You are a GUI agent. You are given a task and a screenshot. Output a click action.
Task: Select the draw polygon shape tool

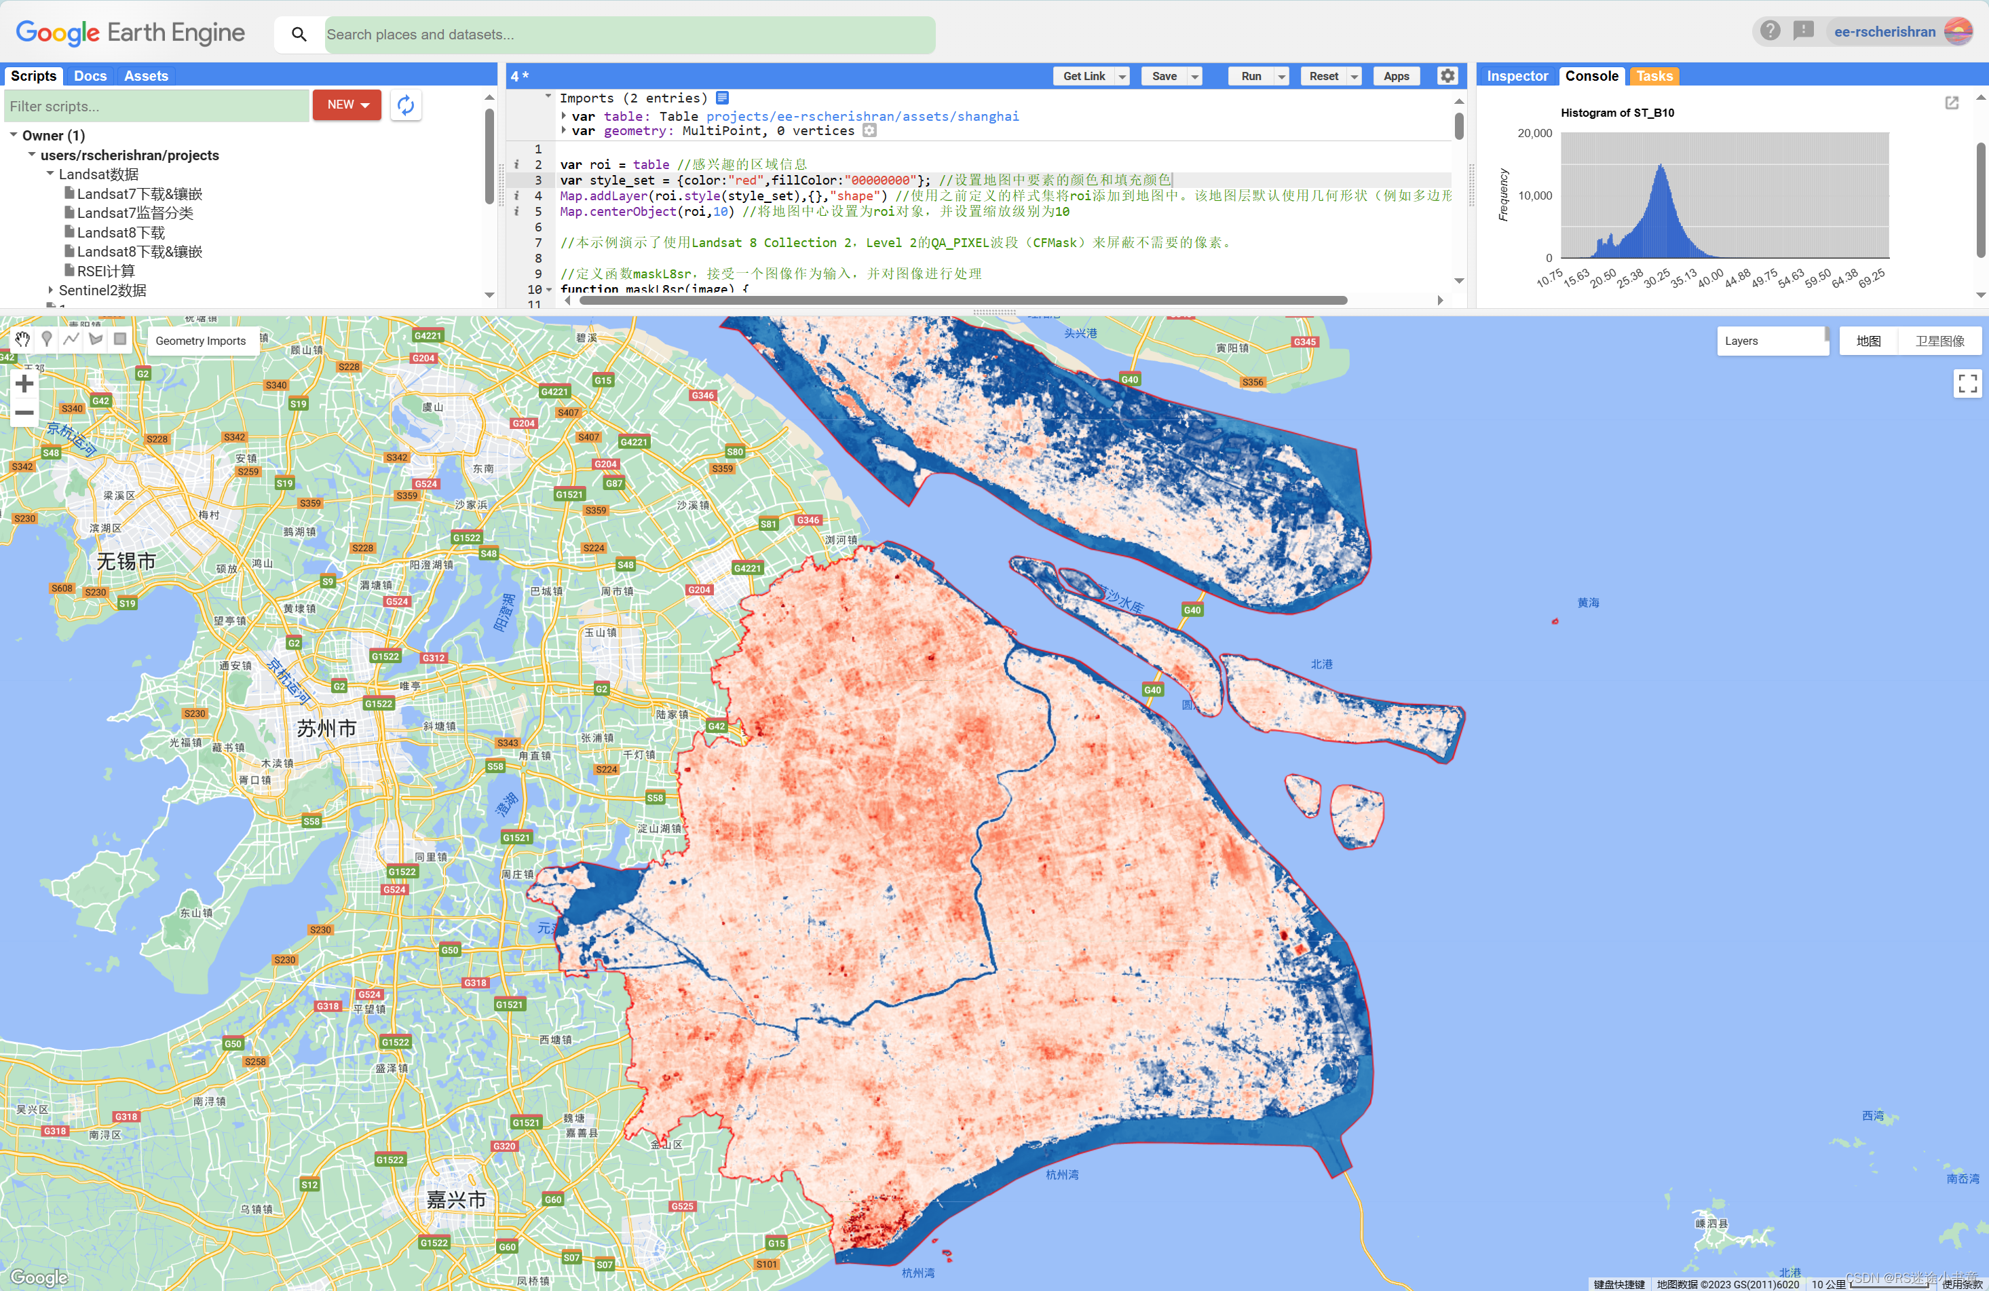coord(95,339)
